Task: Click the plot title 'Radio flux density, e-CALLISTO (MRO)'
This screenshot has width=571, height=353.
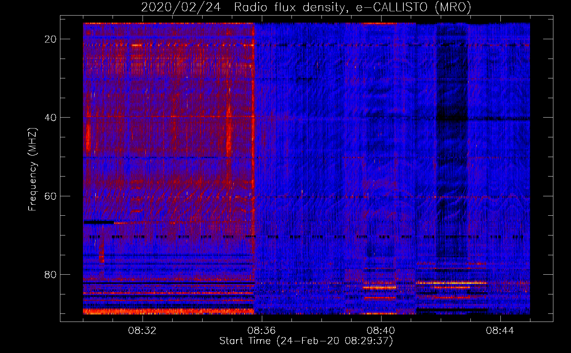Action: tap(352, 7)
